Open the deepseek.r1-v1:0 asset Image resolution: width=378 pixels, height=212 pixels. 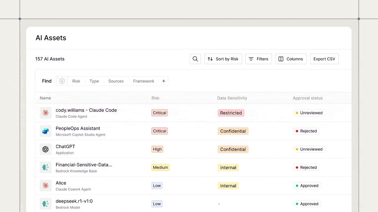74,201
